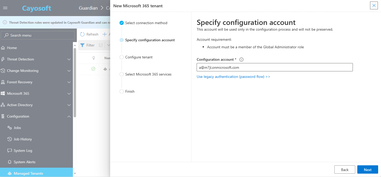Image resolution: width=381 pixels, height=177 pixels.
Task: Open the filter dropdown arrow
Action: tap(109, 45)
